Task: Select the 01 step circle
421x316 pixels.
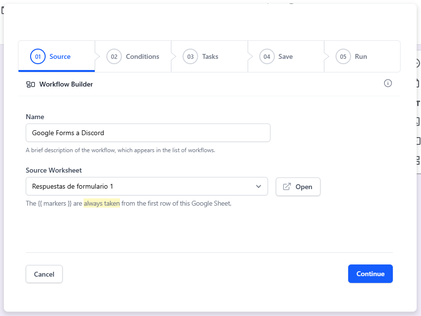Action: 37,56
